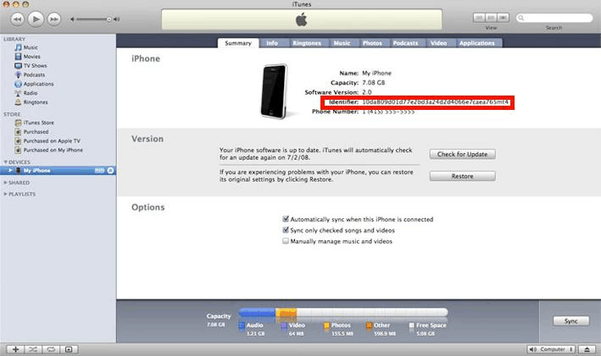601x356 pixels.
Task: Toggle sync only checked songs and videos
Action: (286, 230)
